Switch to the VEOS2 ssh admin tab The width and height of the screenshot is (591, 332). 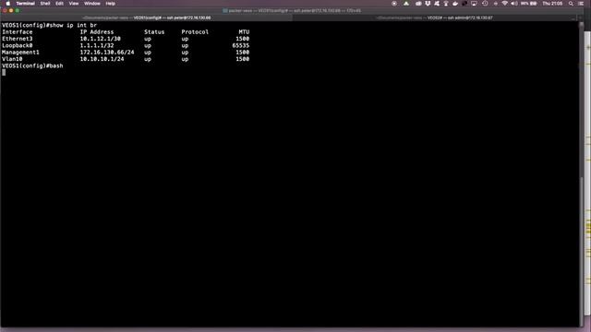tap(434, 18)
